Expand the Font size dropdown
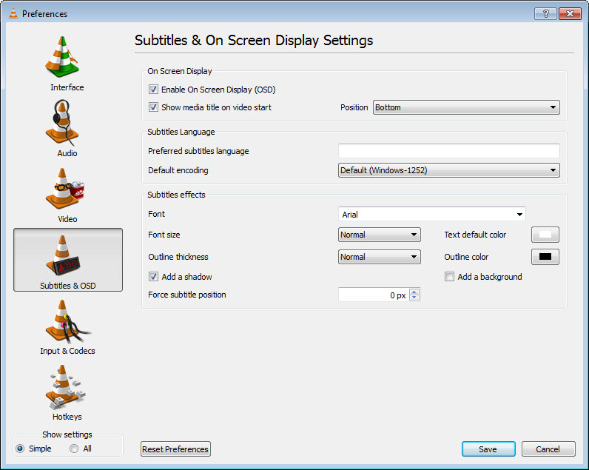Image resolution: width=589 pixels, height=470 pixels. [380, 235]
